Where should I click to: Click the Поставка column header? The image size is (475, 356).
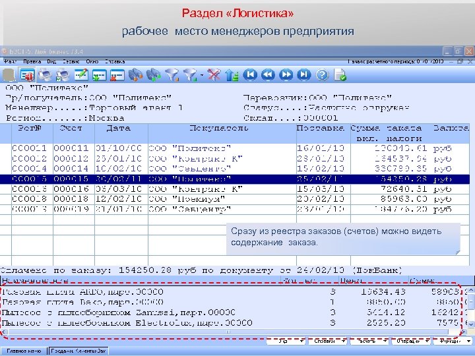tap(323, 133)
